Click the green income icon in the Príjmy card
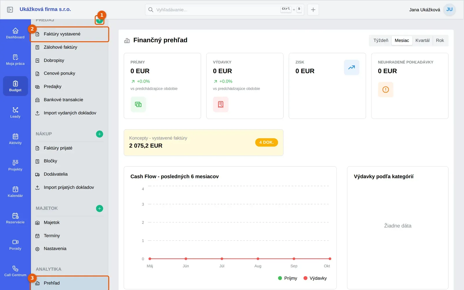 coord(138,104)
